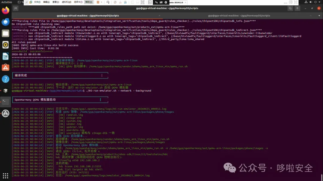
Task: Click the VMware pin toolbar icon
Action: pyautogui.click(x=27, y=2)
